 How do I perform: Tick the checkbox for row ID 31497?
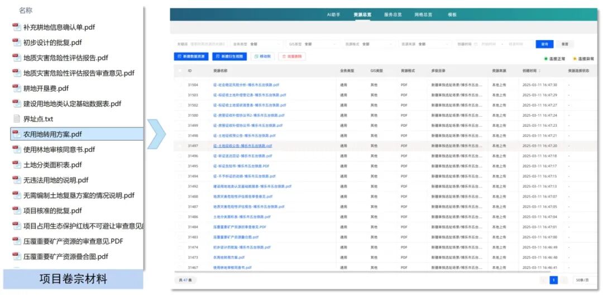[180, 146]
